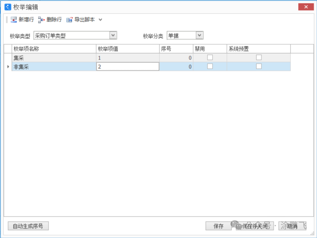Toggle 禁用 checkbox for 非集采 row
This screenshot has height=238, width=317.
pyautogui.click(x=210, y=66)
